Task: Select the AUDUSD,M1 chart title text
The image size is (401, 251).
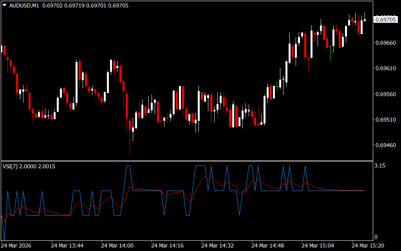Action: (x=24, y=6)
